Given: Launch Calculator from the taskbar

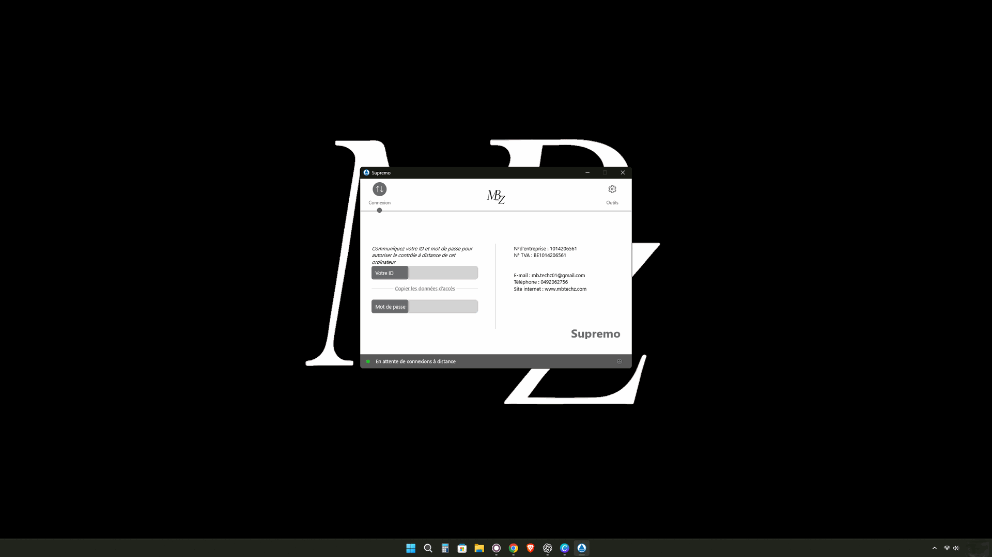Looking at the screenshot, I should click(445, 548).
